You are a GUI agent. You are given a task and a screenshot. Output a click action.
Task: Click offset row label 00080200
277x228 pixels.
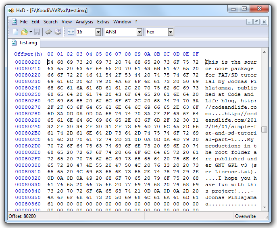tap(28, 62)
